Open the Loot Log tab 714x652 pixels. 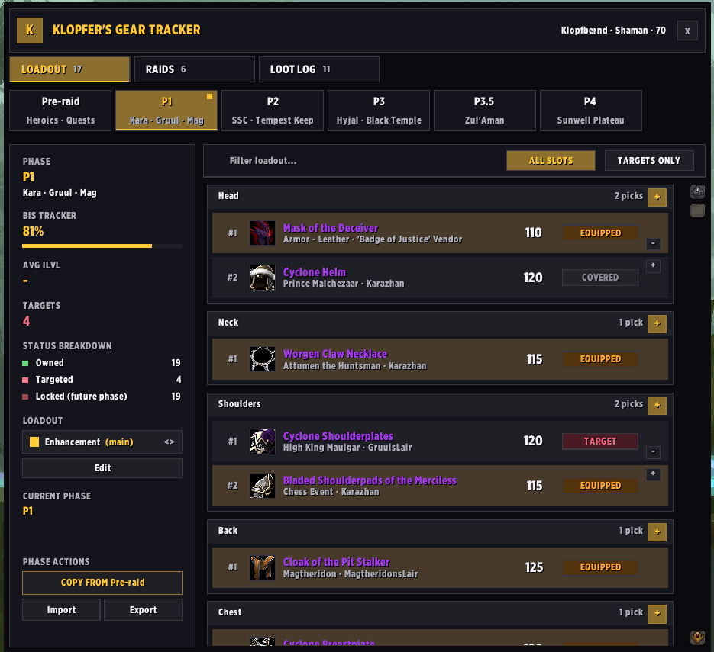[x=318, y=69]
